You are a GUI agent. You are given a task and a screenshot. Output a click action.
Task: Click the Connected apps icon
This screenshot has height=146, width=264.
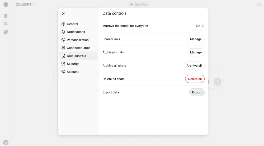(63, 48)
